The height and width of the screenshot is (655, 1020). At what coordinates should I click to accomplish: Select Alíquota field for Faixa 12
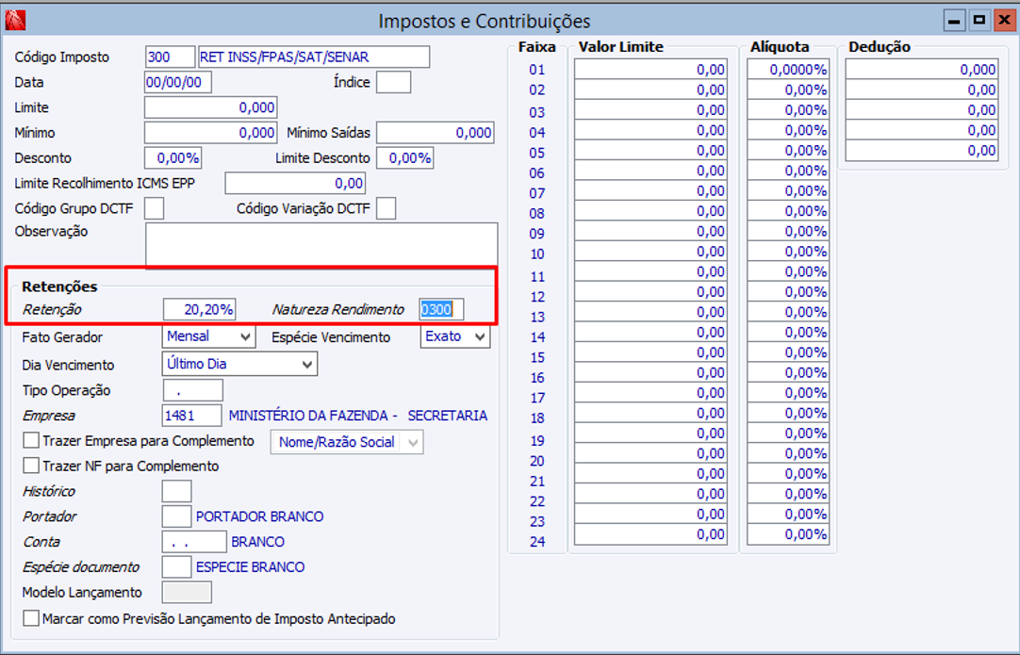point(788,291)
